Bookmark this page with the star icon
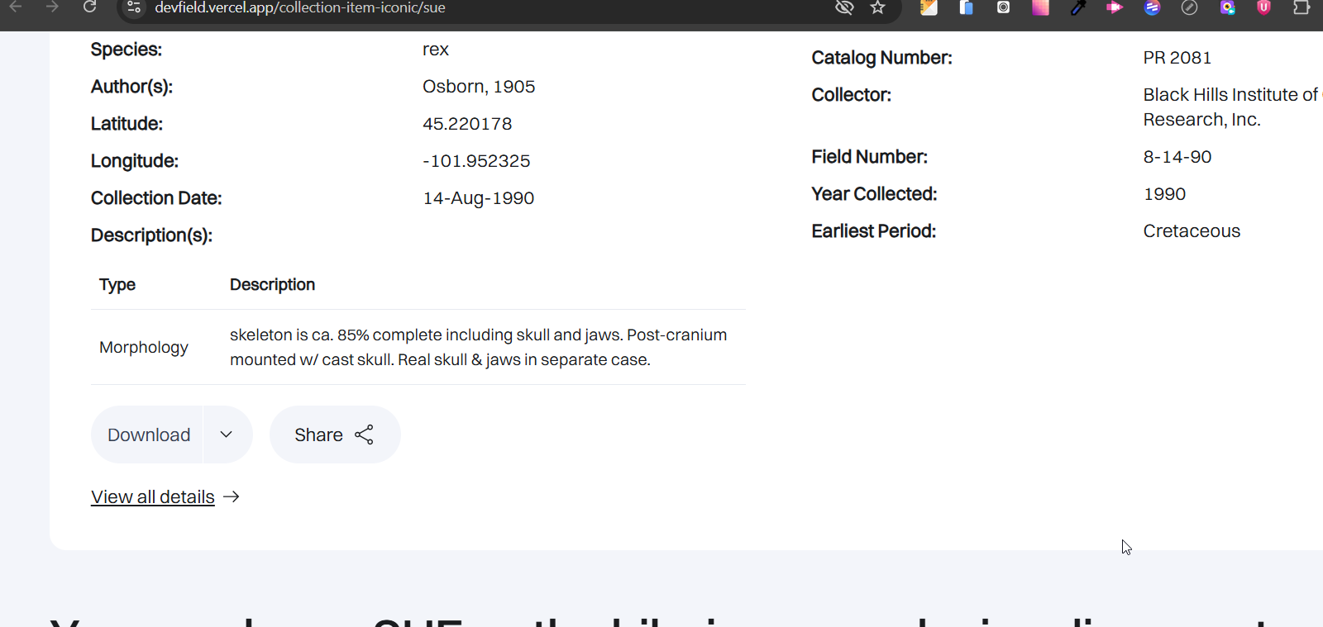The width and height of the screenshot is (1323, 627). (x=878, y=7)
